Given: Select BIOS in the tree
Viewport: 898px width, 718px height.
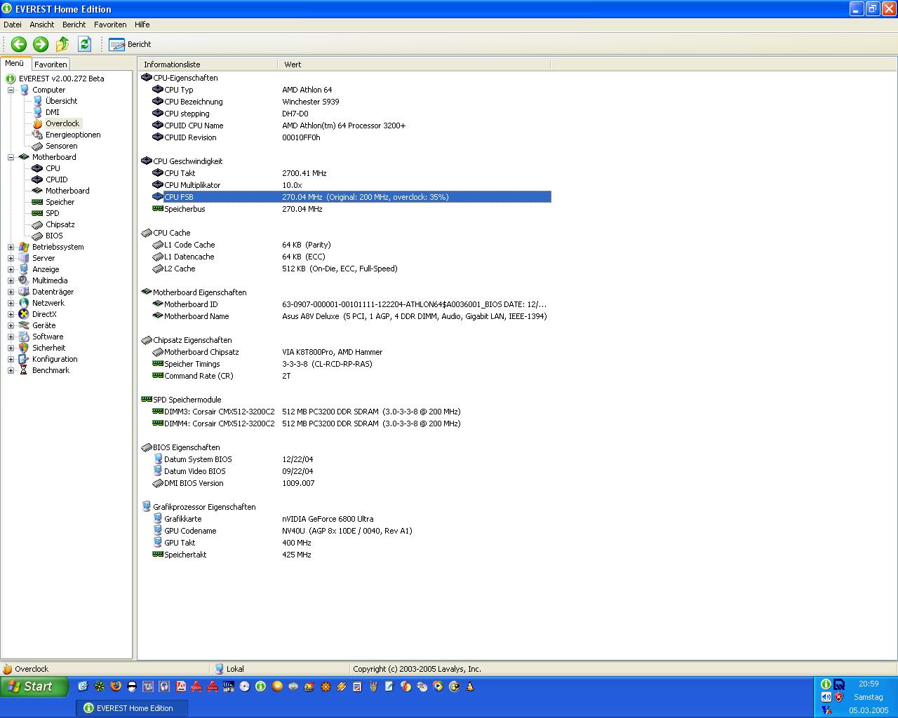Looking at the screenshot, I should pos(54,236).
